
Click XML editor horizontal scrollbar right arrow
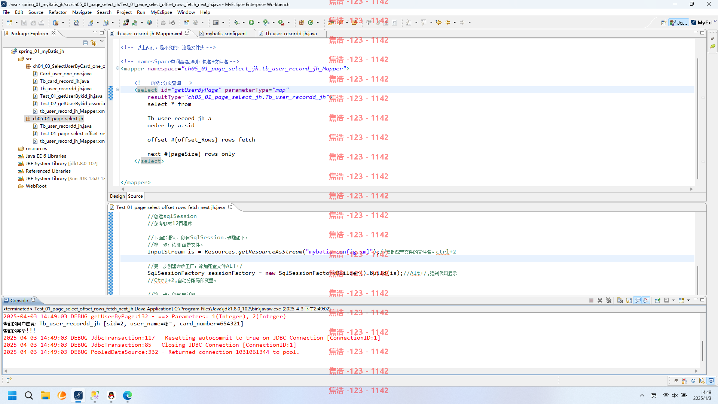point(691,189)
